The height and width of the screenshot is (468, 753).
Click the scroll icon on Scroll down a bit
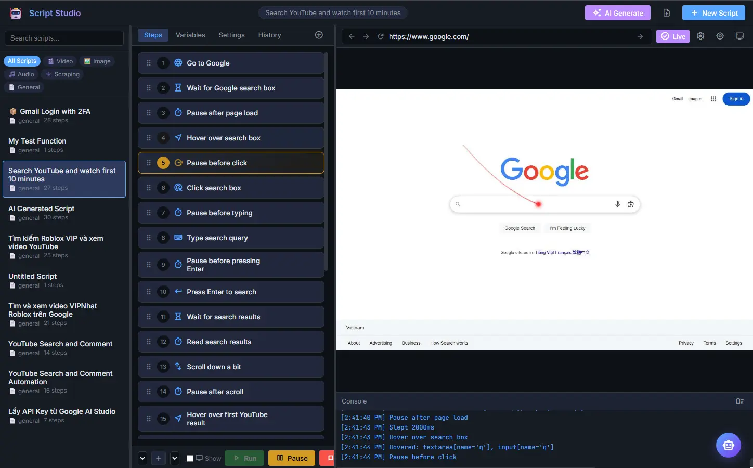(x=178, y=367)
